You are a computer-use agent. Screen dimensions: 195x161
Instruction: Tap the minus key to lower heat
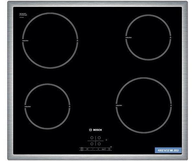pyautogui.click(x=92, y=149)
